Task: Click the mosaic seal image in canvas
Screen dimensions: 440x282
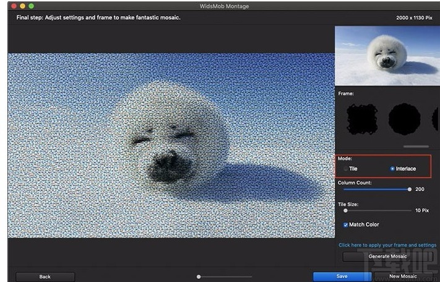Action: pyautogui.click(x=170, y=145)
